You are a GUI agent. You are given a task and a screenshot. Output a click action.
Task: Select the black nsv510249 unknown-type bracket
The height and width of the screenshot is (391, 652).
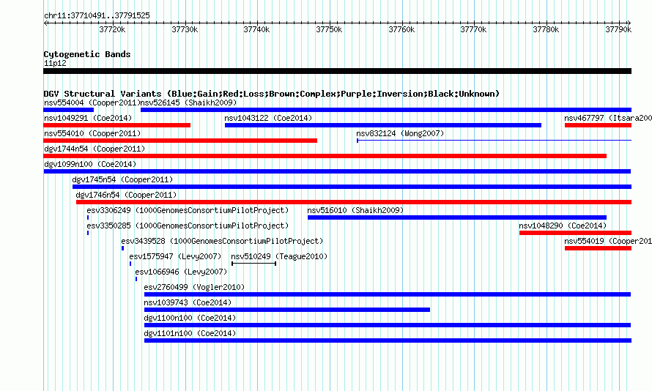pyautogui.click(x=253, y=264)
